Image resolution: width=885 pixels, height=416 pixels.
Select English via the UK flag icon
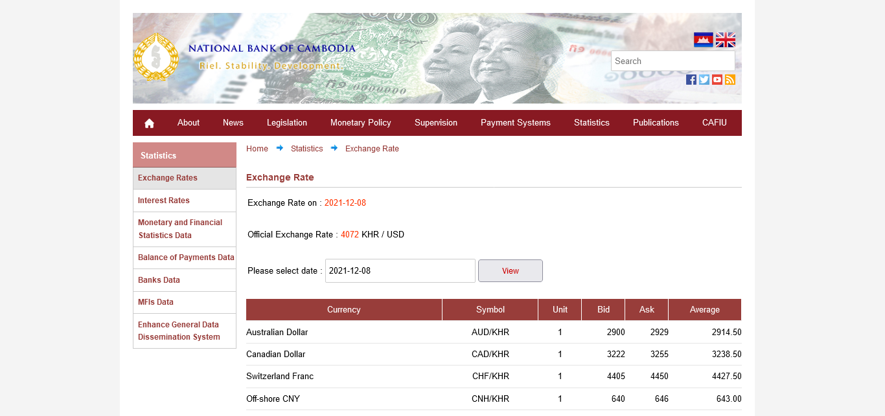pos(725,40)
